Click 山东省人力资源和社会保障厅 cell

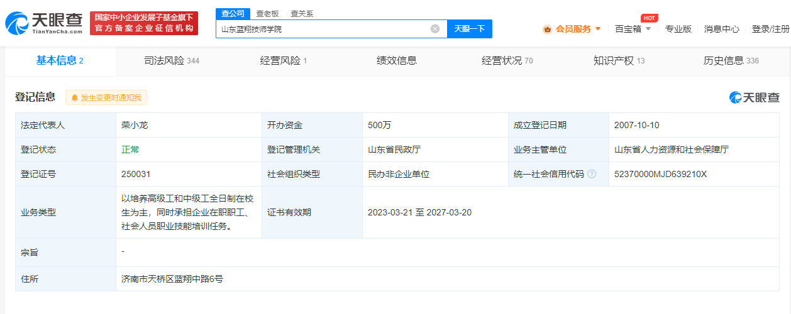672,149
